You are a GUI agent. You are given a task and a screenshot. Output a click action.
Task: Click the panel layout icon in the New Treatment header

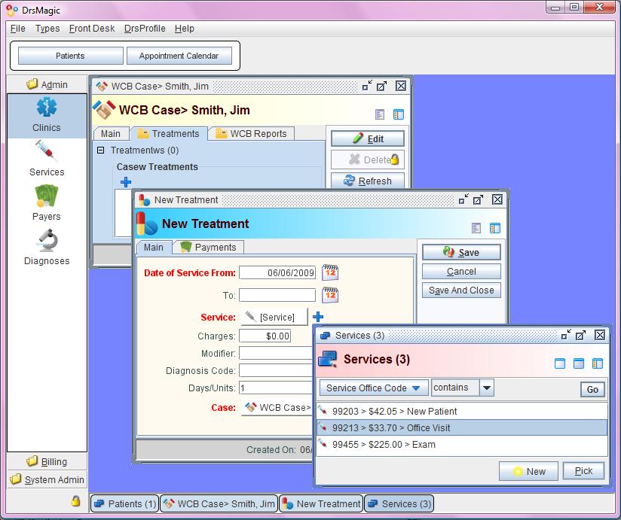(495, 228)
